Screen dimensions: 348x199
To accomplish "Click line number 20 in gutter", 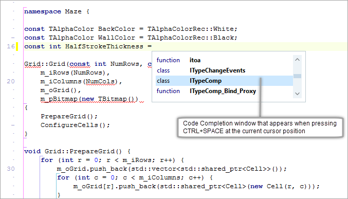I will [11, 81].
